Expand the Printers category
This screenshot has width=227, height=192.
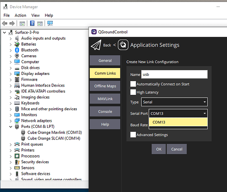click(10, 151)
